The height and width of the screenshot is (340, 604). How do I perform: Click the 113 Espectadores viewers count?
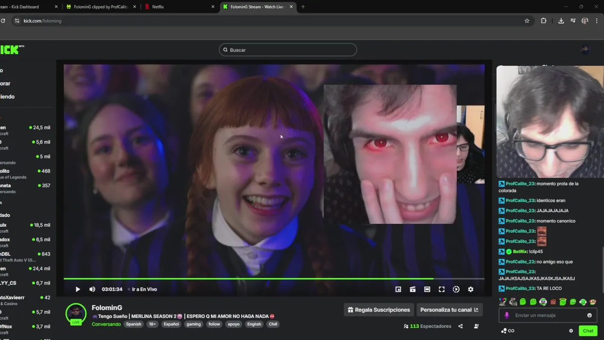pos(428,326)
